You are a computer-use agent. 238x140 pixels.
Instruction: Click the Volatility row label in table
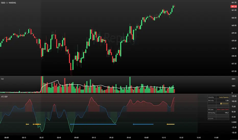click(211, 97)
